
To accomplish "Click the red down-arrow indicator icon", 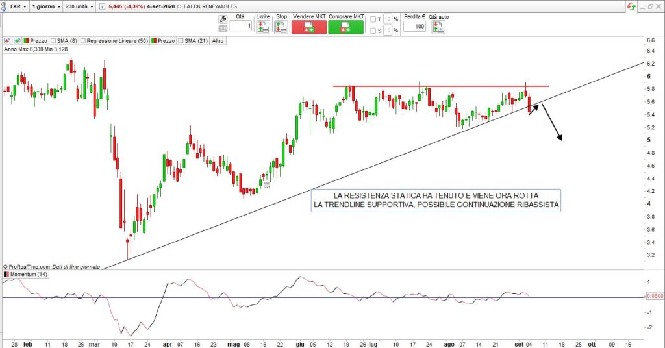I will pos(6,40).
